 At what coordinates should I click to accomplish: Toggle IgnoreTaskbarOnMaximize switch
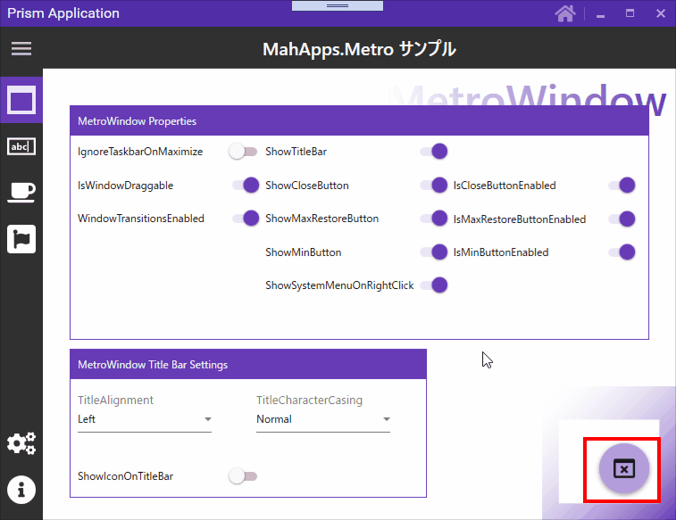[x=243, y=152]
